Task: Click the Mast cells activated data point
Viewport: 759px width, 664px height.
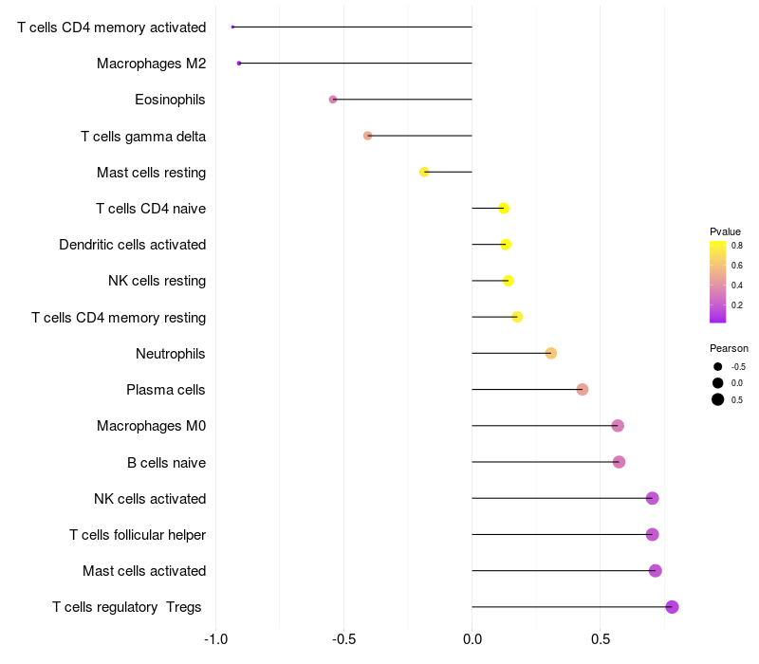Action: (655, 571)
